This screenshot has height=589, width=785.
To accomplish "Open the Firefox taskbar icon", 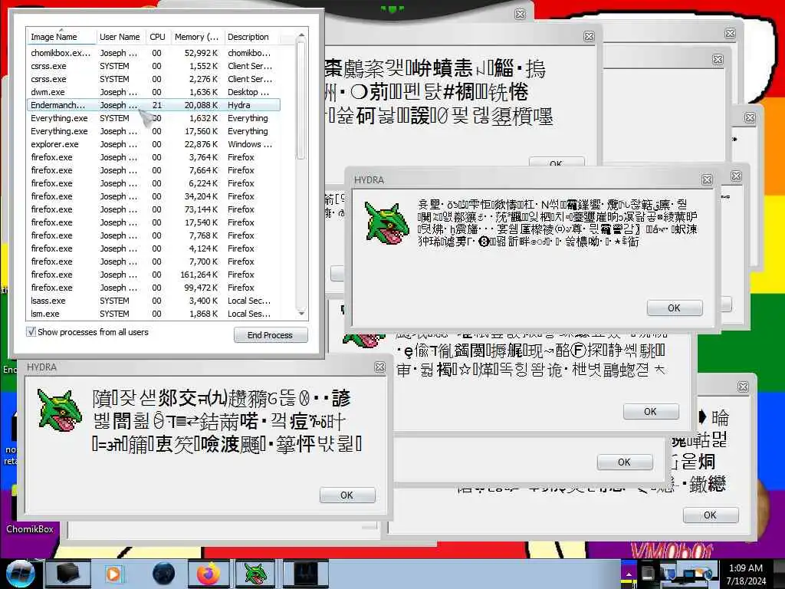I will tap(209, 574).
